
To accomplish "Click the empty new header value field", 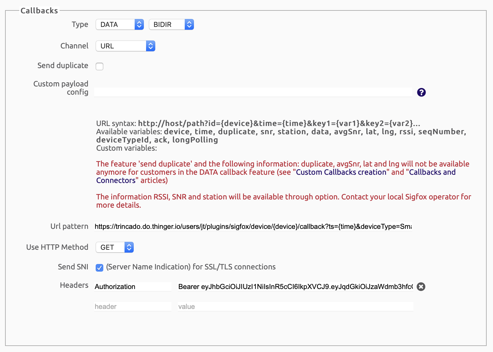I will pos(295,306).
